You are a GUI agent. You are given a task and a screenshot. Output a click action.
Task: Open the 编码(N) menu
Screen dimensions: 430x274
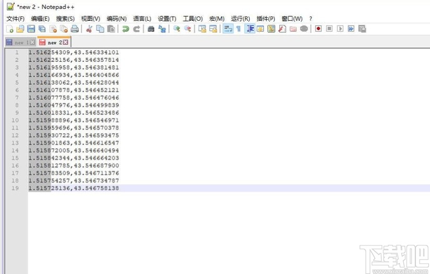[117, 19]
